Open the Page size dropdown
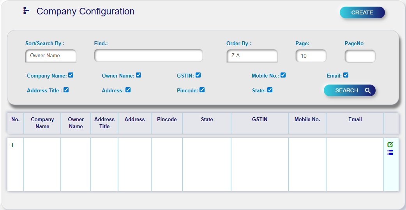The image size is (406, 210). (311, 56)
